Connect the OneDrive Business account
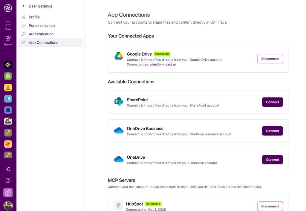The width and height of the screenshot is (306, 211). (272, 131)
